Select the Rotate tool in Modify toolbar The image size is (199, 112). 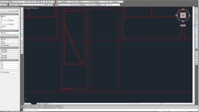coord(197,22)
